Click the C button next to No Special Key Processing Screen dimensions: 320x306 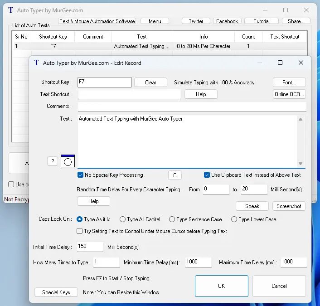tap(175, 175)
